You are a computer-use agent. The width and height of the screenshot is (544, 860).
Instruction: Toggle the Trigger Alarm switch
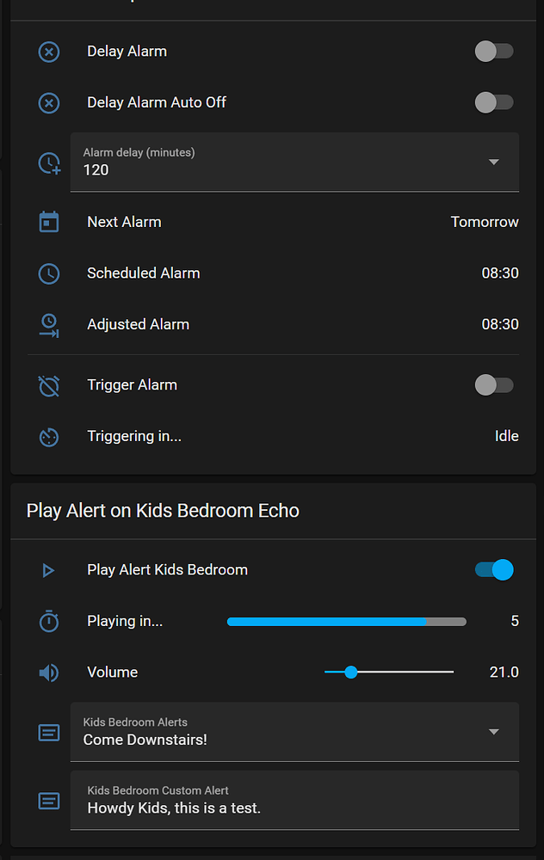494,385
